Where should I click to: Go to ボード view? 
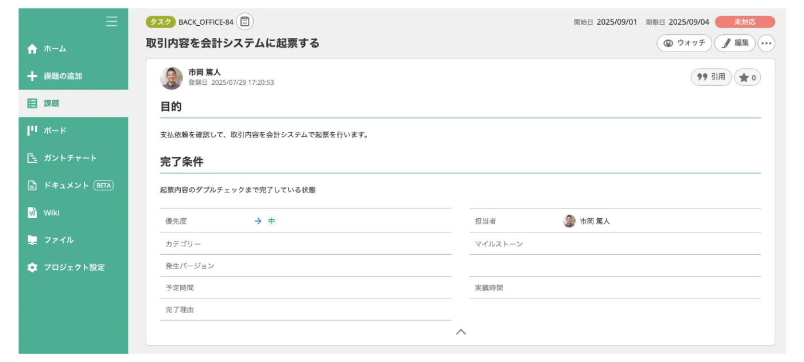[73, 131]
